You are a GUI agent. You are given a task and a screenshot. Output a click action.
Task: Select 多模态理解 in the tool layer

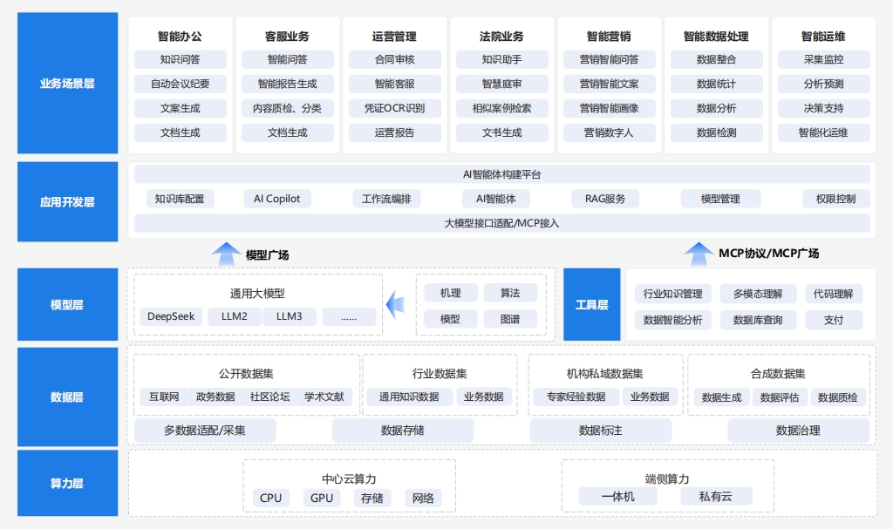(757, 294)
